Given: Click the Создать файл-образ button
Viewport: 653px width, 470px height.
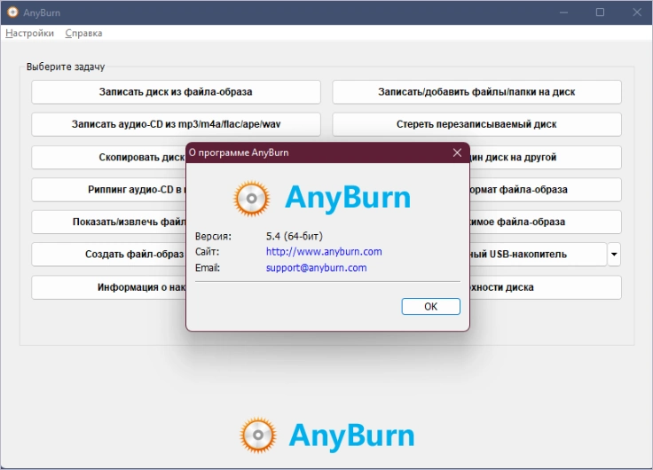Looking at the screenshot, I should tap(109, 255).
